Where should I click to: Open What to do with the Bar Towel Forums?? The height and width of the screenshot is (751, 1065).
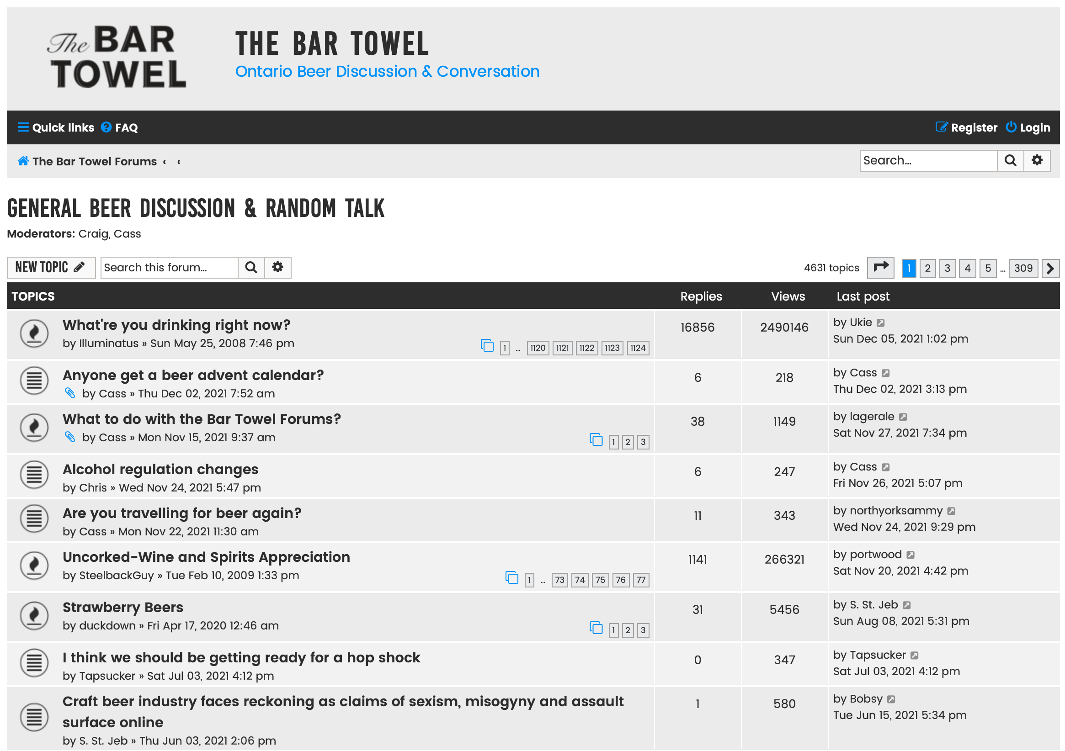pos(202,419)
